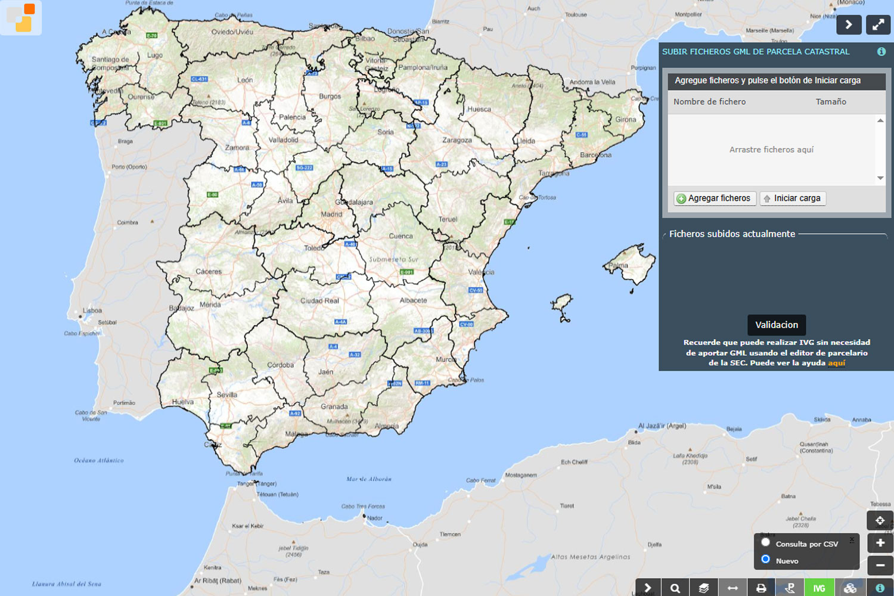Click the Zaragoza label on the map

(x=457, y=140)
